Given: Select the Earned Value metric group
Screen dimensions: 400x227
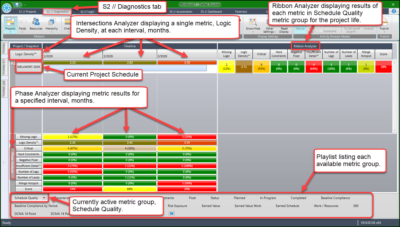Looking at the screenshot, I should [x=211, y=206].
